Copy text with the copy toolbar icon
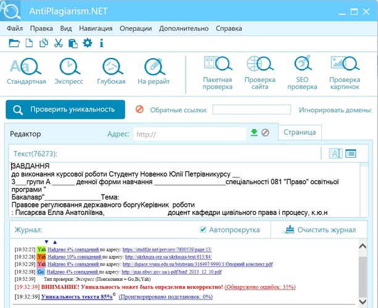Screen dimensions: 378x308 pos(44,43)
